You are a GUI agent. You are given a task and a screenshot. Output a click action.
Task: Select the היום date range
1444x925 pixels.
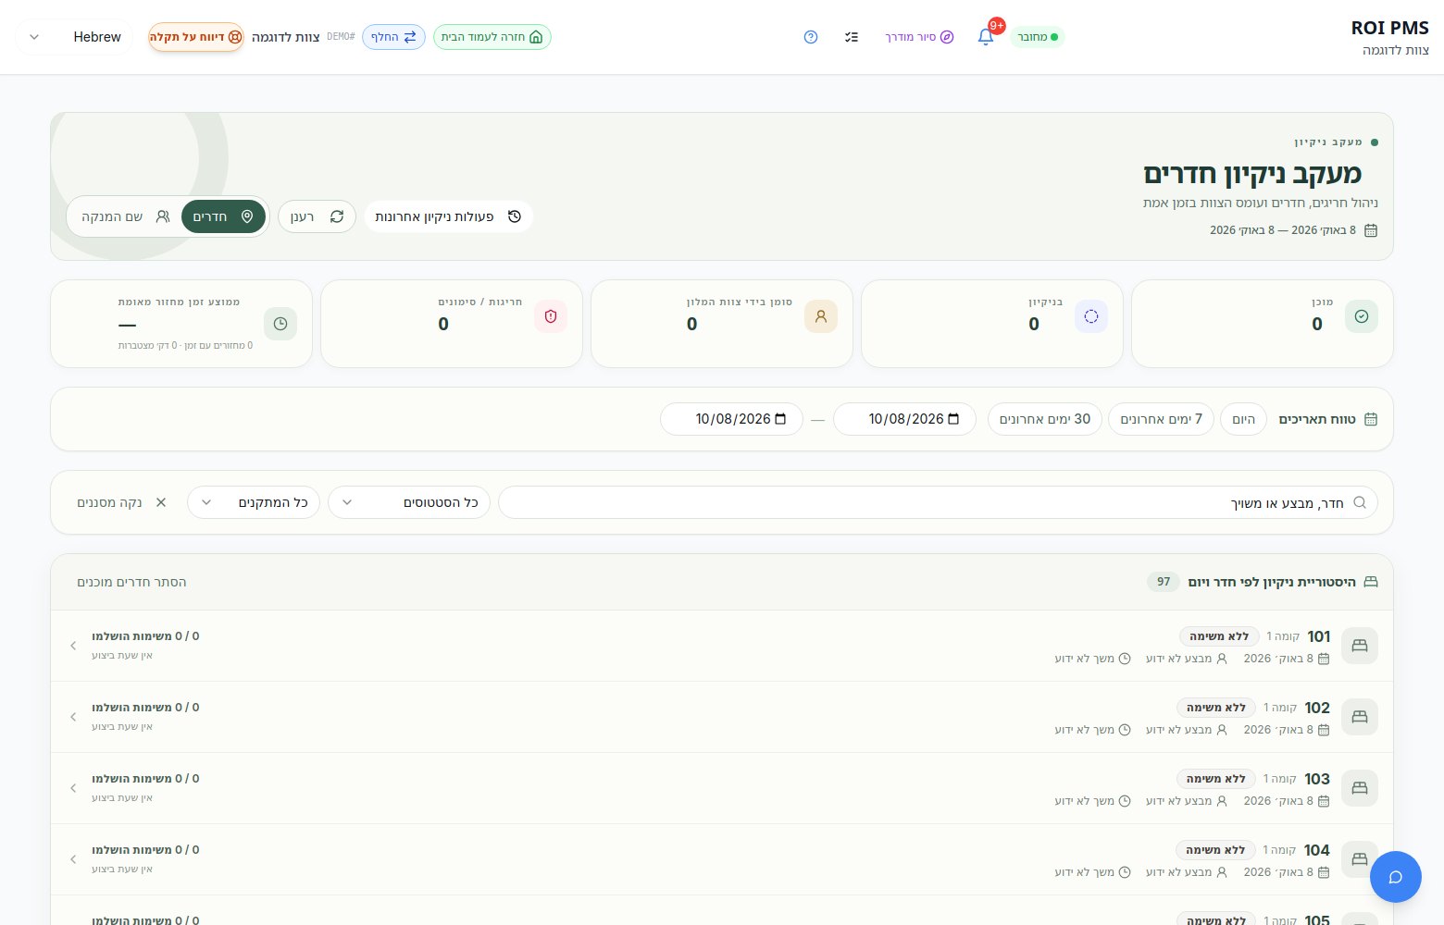pyautogui.click(x=1244, y=419)
